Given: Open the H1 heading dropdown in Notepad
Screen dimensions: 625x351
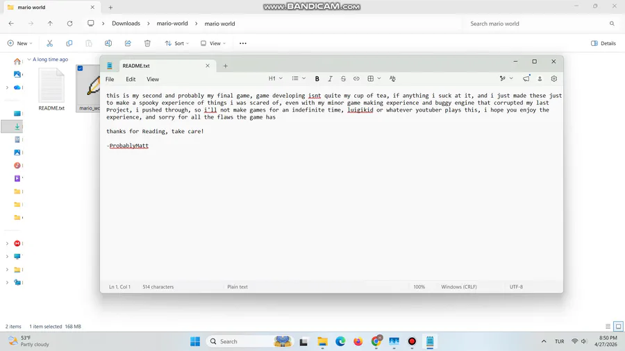Looking at the screenshot, I should click(x=276, y=79).
